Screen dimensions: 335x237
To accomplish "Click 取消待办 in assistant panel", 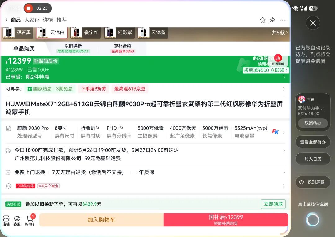I will [313, 123].
